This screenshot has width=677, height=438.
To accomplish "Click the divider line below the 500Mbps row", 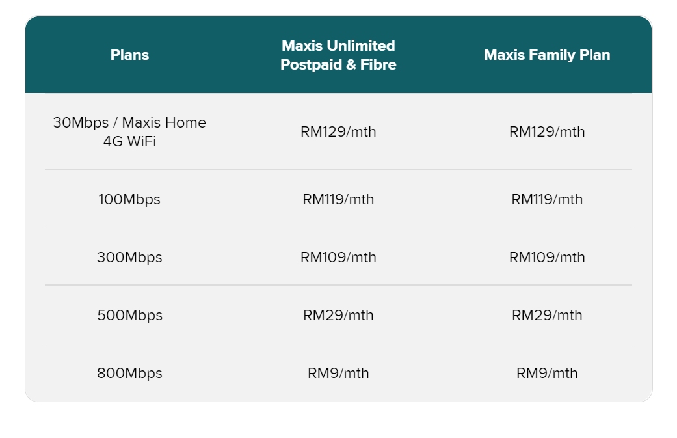I will tap(338, 344).
